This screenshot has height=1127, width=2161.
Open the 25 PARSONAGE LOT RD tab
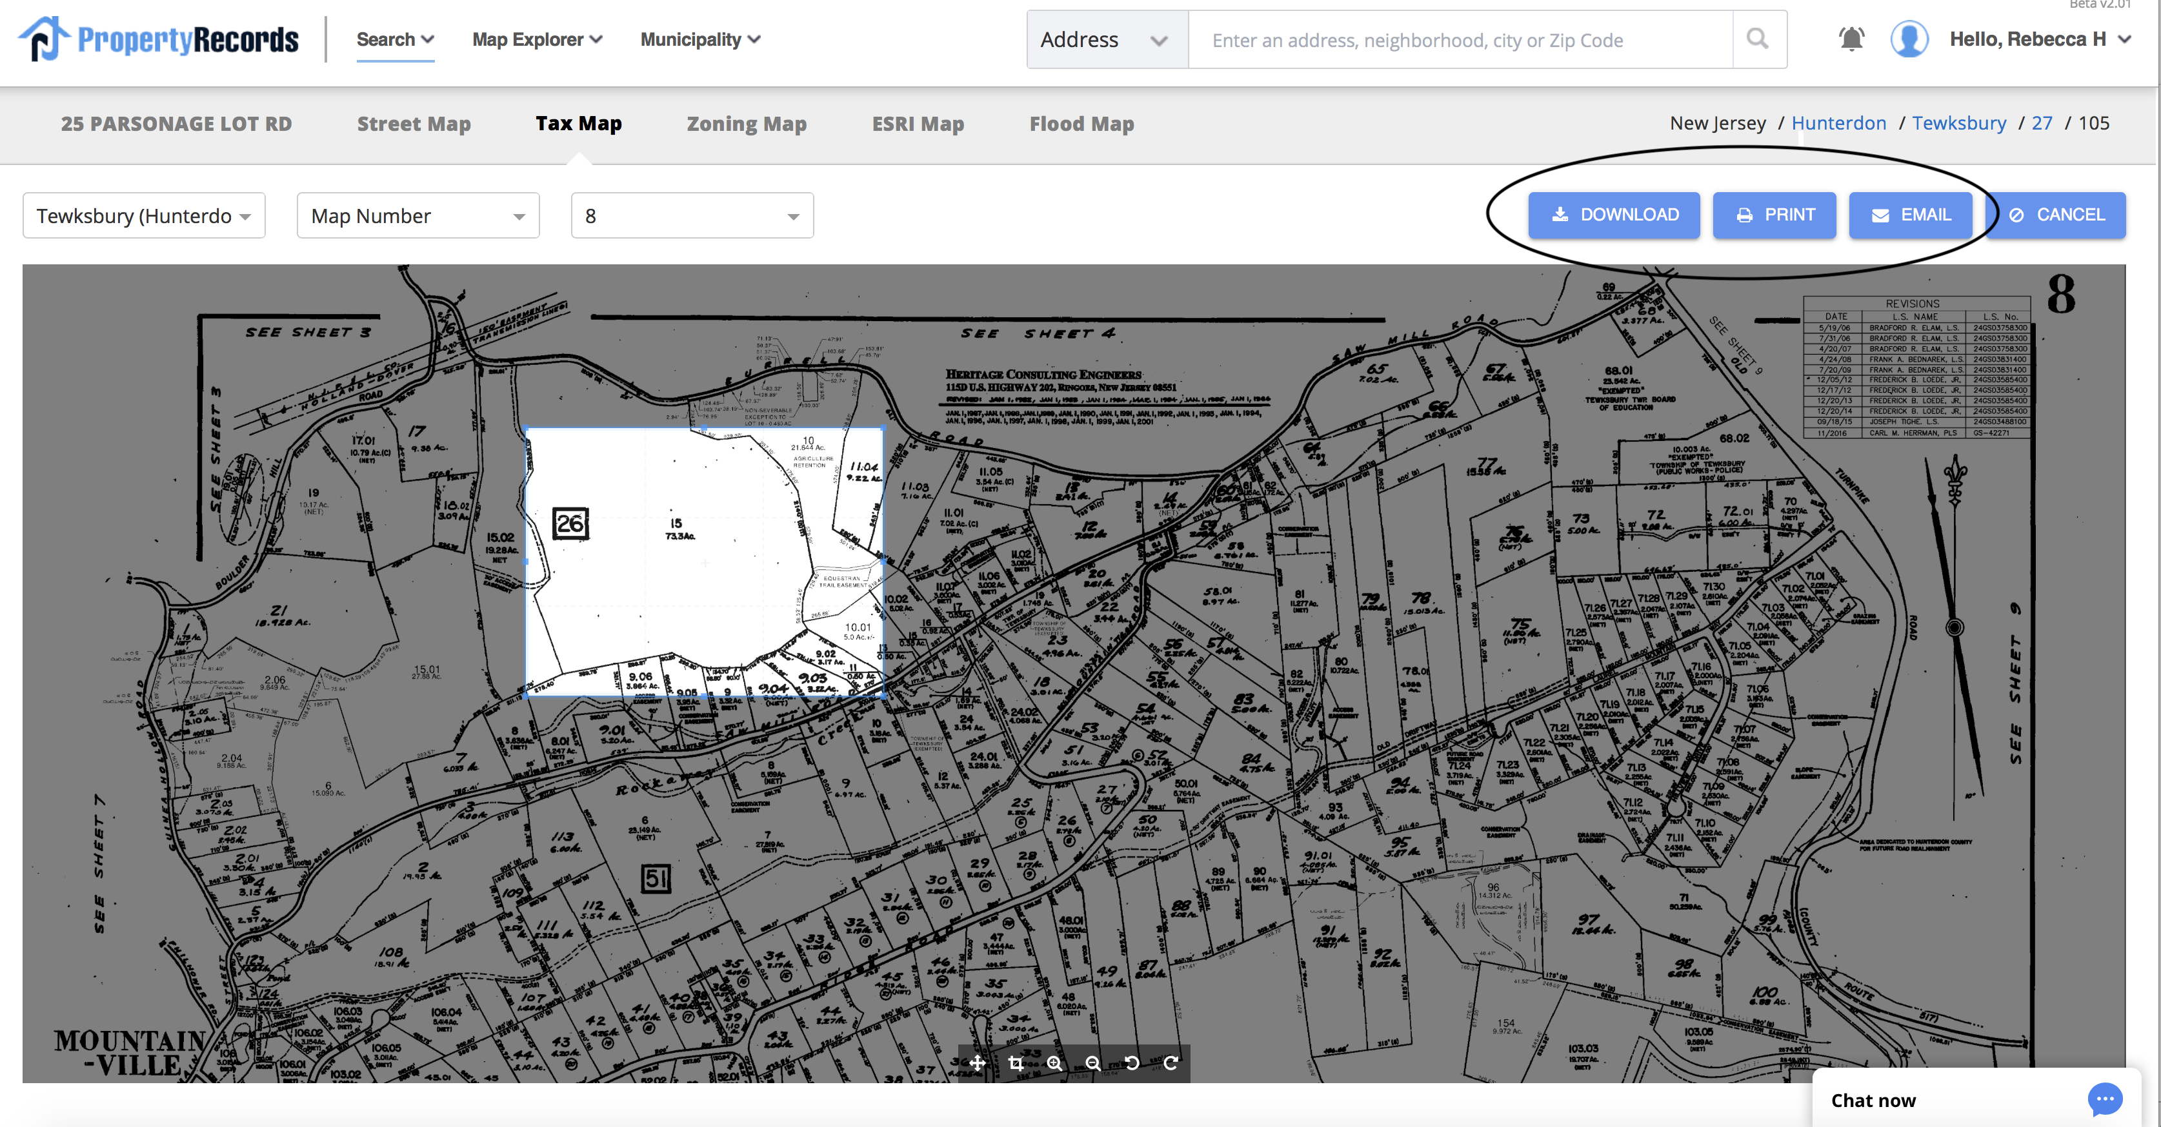[x=176, y=123]
